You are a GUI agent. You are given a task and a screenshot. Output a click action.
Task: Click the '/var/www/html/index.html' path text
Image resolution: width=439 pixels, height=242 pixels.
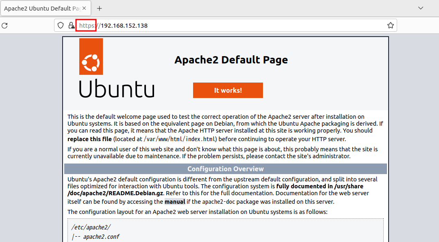180,139
